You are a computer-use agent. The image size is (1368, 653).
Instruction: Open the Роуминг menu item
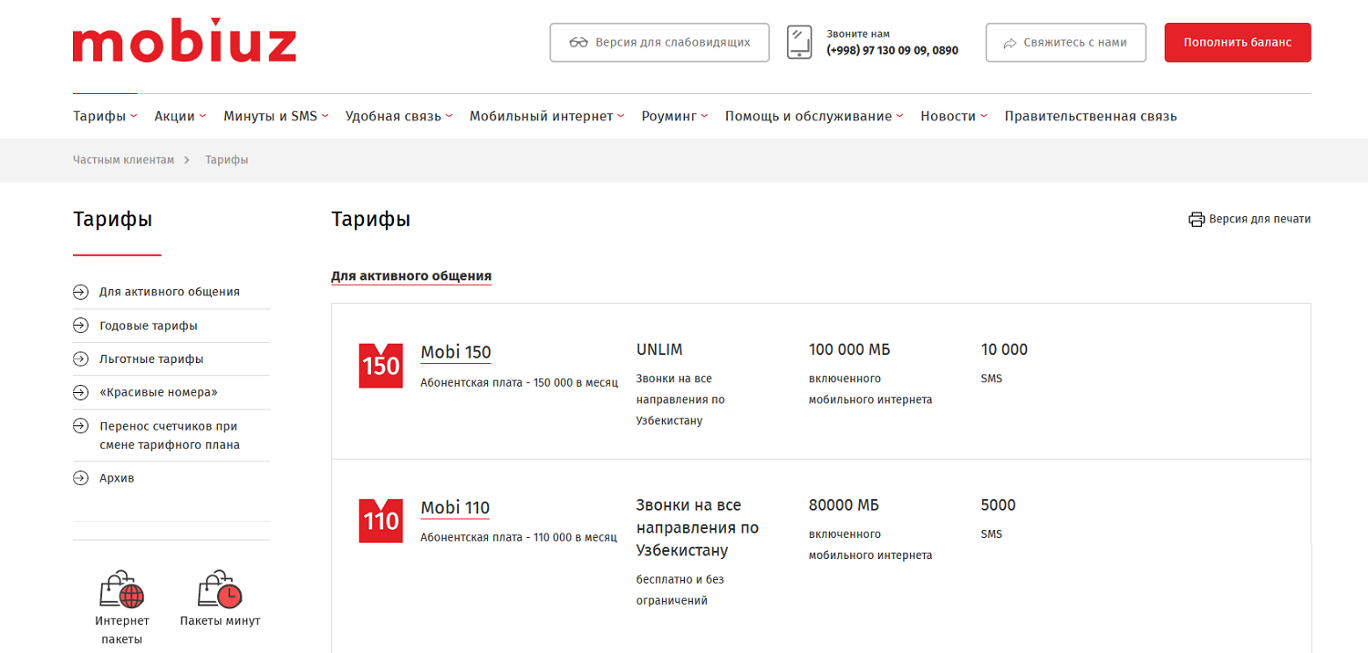669,116
